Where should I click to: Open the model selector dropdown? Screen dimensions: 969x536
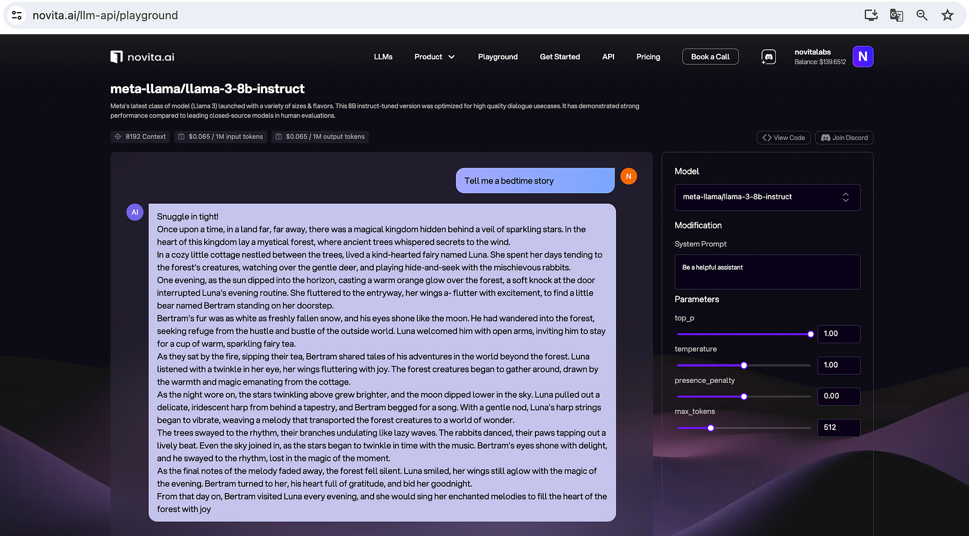767,197
